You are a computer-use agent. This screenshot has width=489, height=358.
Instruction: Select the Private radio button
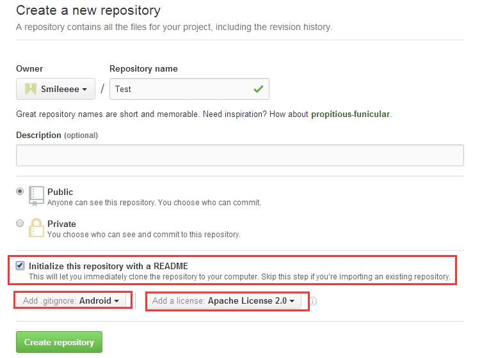click(20, 223)
